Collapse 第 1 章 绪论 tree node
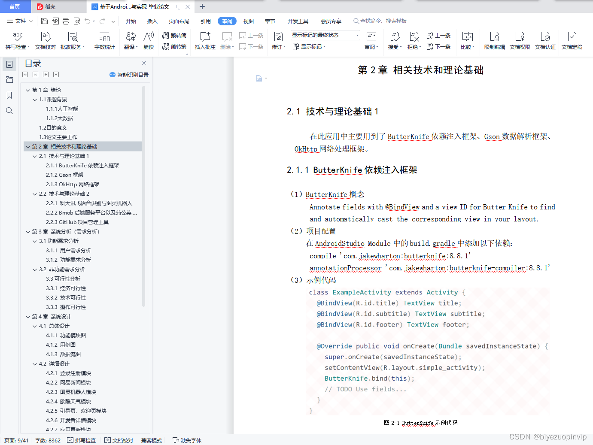593x445 pixels. pyautogui.click(x=28, y=90)
